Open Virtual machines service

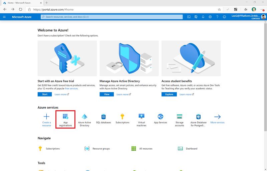click(142, 120)
